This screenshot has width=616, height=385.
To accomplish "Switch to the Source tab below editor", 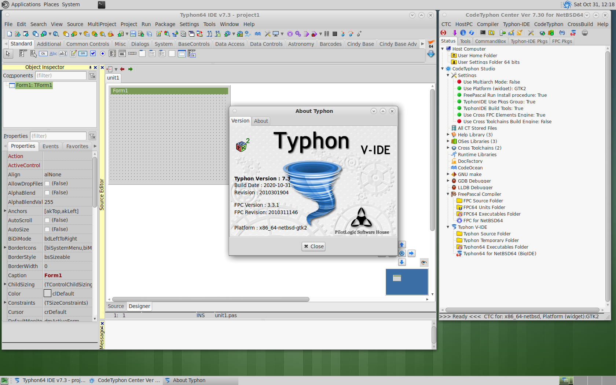I will pos(115,306).
